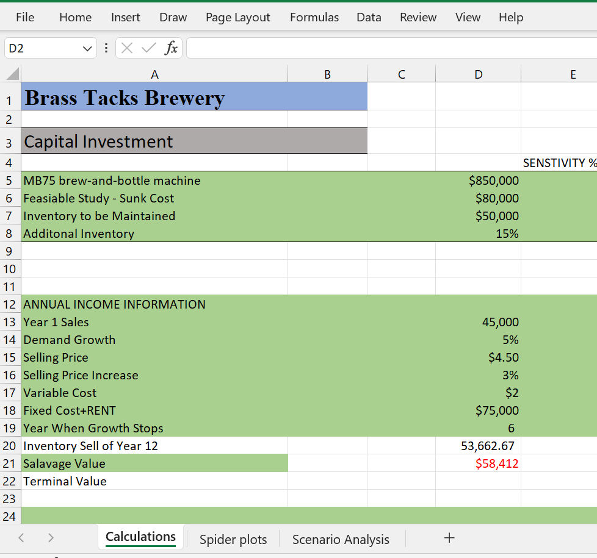597x558 pixels.
Task: Select the $850,000 value cell
Action: [x=478, y=181]
